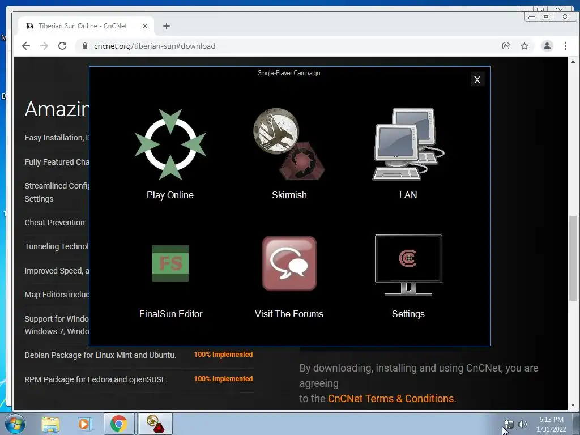Click the page scrollbar thumb

tap(573, 258)
